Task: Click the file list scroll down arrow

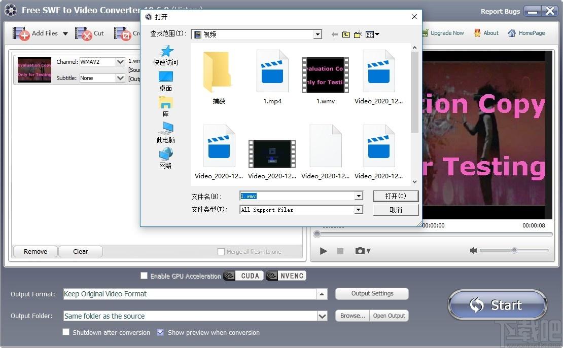Action: click(415, 181)
